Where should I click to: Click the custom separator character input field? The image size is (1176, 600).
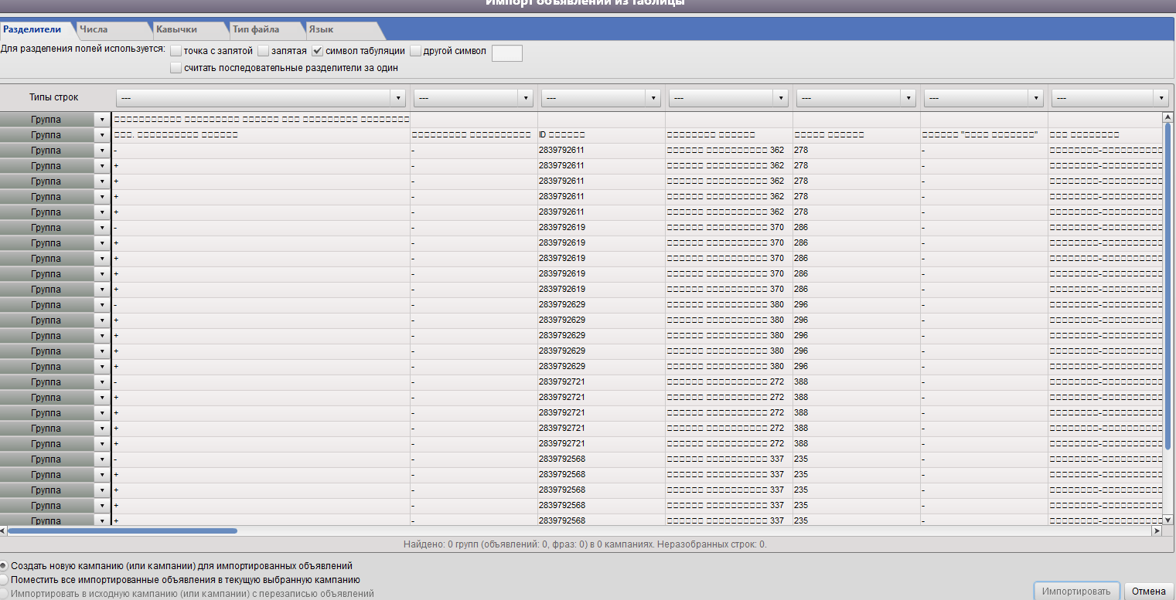click(506, 53)
